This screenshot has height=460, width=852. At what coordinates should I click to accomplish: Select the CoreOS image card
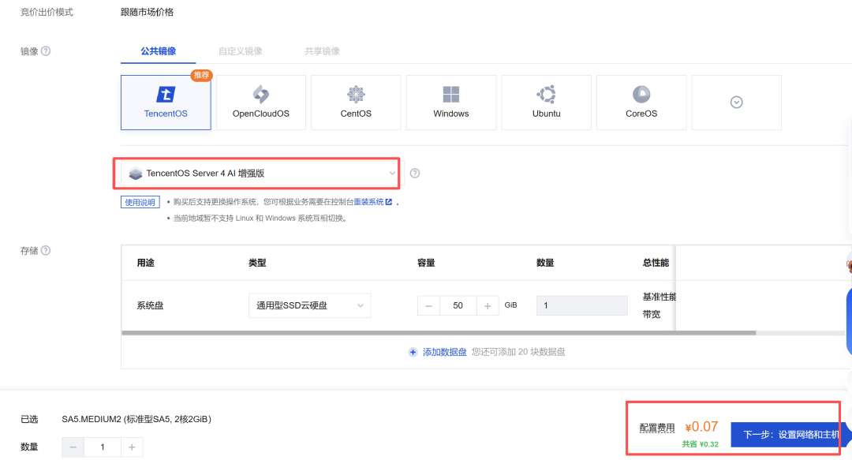click(x=641, y=103)
